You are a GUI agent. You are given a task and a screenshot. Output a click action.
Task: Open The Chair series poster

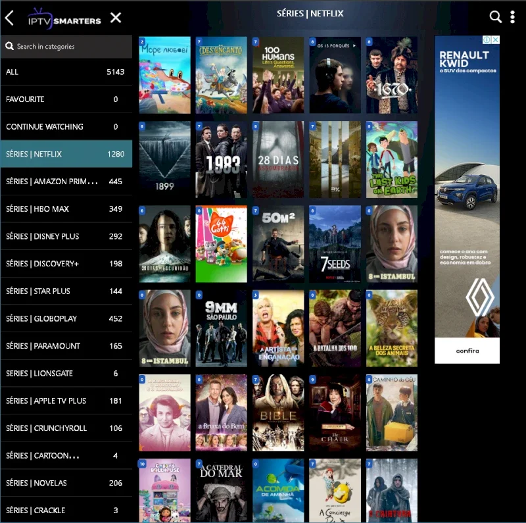pos(335,412)
